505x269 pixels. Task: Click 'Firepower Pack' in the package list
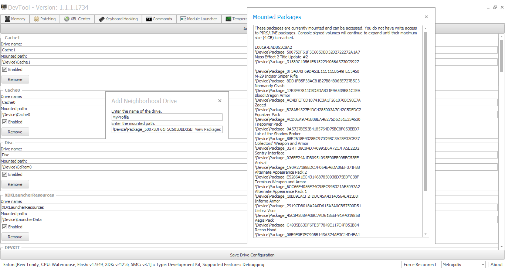click(268, 124)
